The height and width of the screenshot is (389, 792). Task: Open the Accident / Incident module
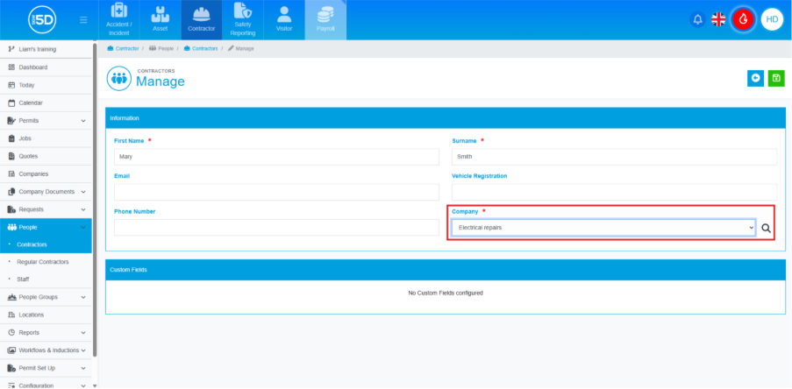click(x=118, y=20)
